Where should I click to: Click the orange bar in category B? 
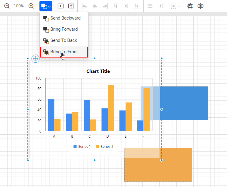point(75,122)
